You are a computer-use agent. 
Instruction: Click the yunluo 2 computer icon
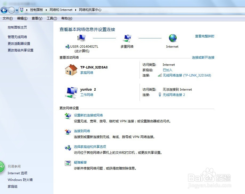(71, 92)
